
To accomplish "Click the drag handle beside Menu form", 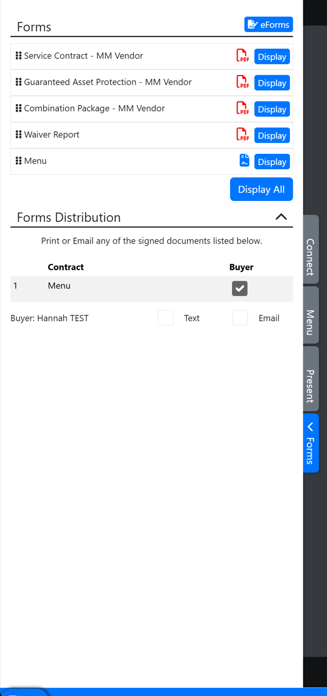I will (x=19, y=161).
